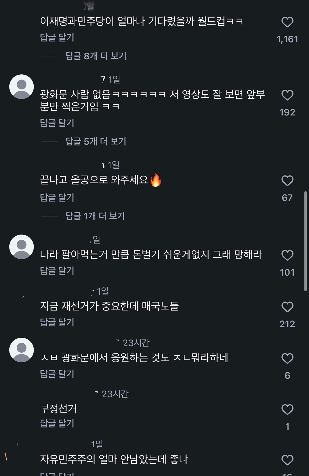Like the 광화문 사람 없음 comment
Screen dimensions: 309x476
287,95
